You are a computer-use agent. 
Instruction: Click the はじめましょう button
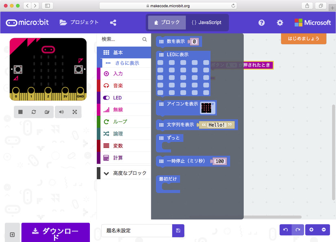click(303, 39)
